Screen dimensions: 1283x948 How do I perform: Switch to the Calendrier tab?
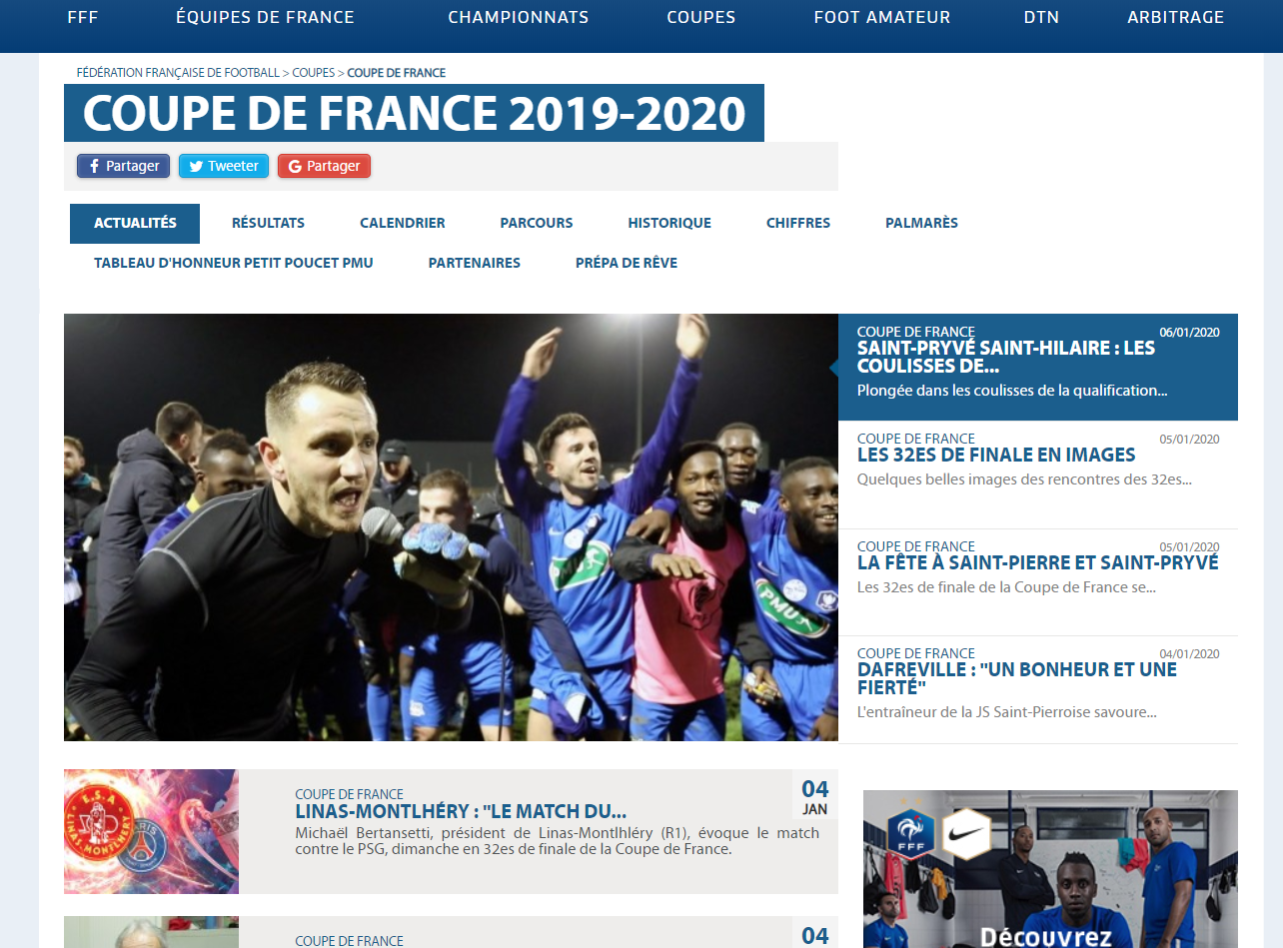pos(402,223)
